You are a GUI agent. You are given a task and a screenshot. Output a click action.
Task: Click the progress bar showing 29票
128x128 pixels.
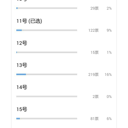(47, 8)
